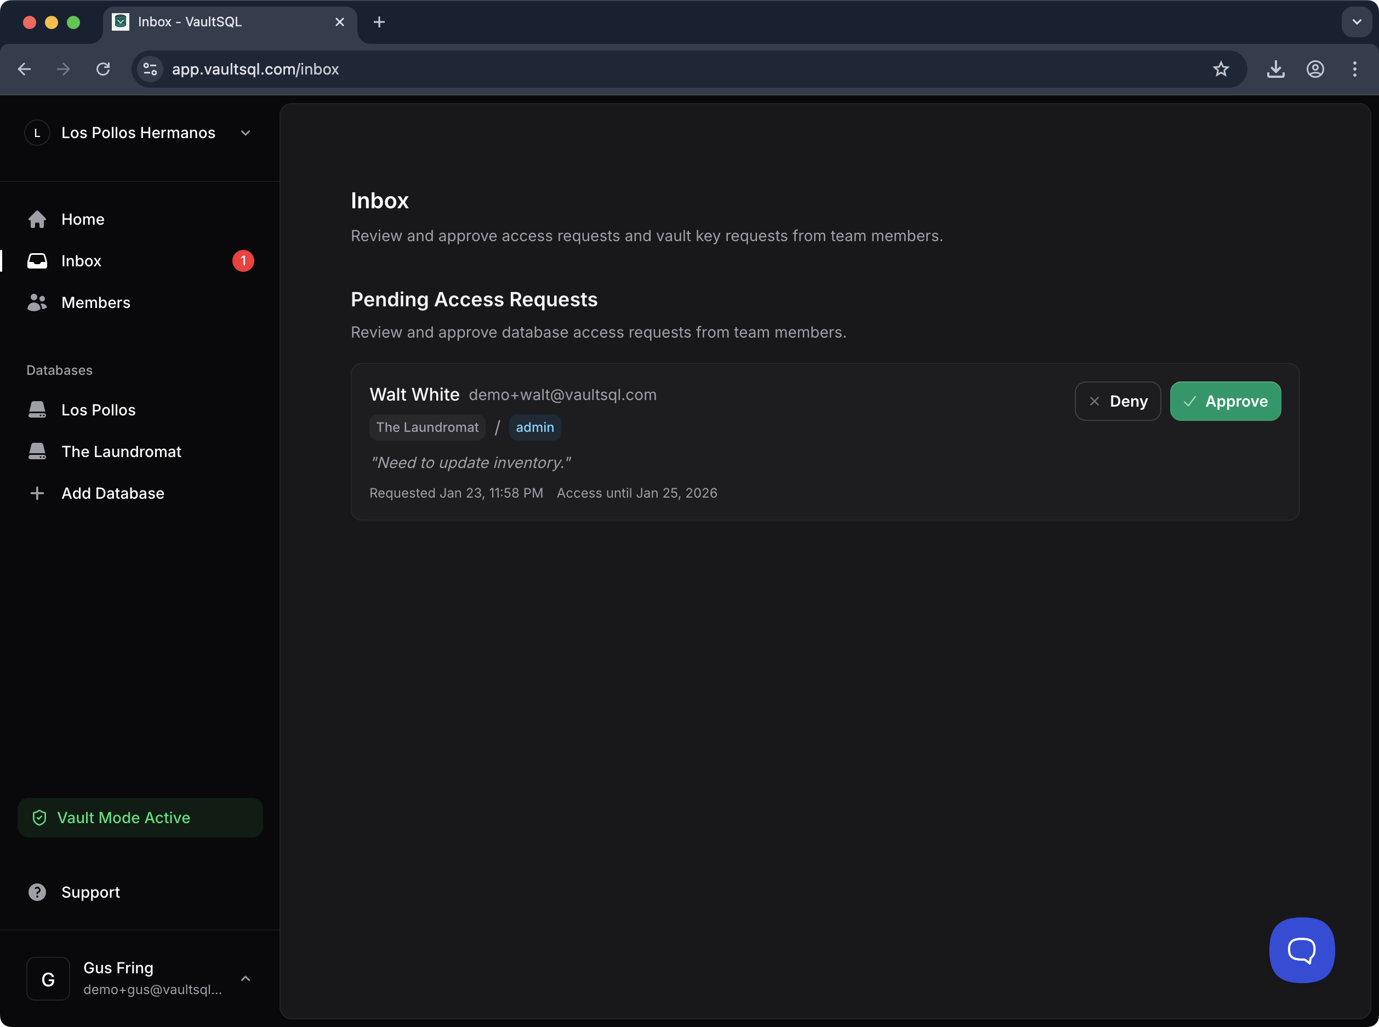Open Members page via people icon
1379x1027 pixels.
(37, 303)
